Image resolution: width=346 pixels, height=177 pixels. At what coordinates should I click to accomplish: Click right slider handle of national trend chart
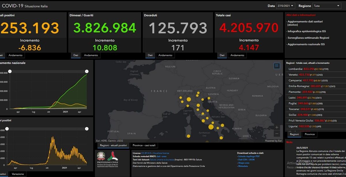(86, 71)
